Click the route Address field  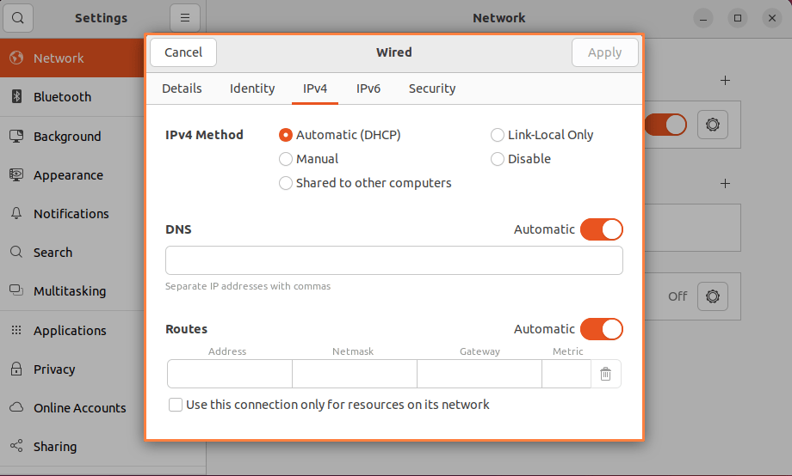tap(230, 374)
